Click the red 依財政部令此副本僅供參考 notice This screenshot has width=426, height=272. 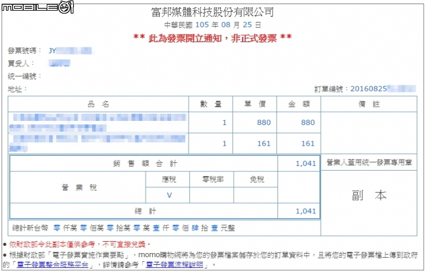pyautogui.click(x=80, y=244)
